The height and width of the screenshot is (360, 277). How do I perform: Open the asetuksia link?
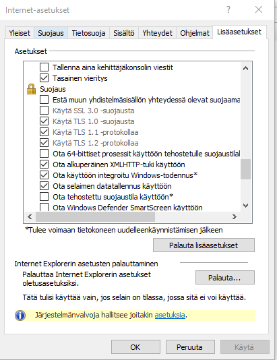(170, 315)
